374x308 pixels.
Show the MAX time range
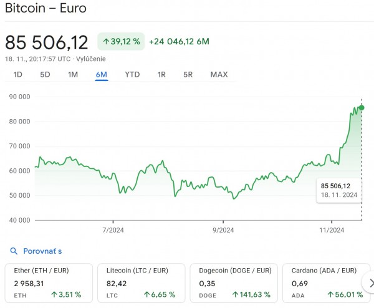coord(219,75)
